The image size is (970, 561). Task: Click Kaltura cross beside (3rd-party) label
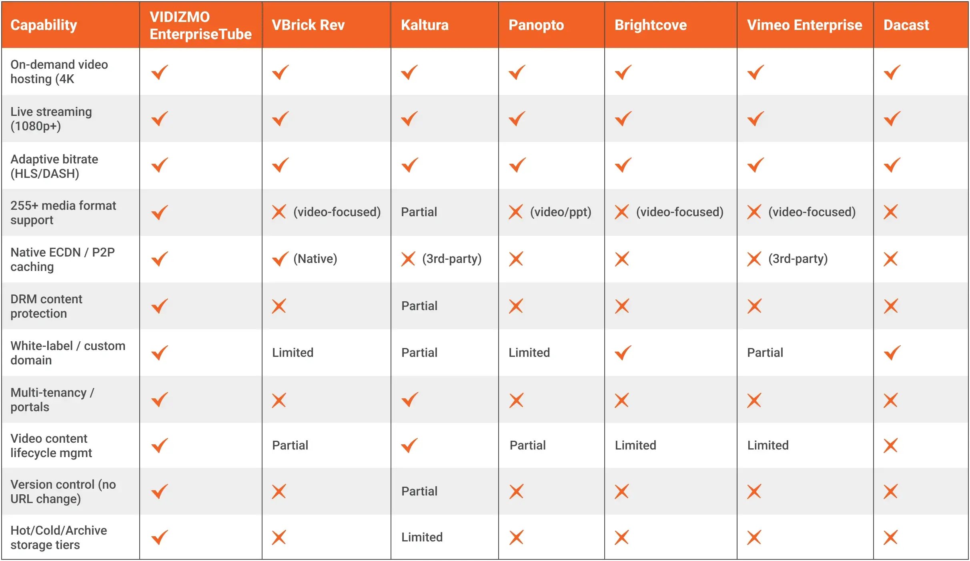click(x=408, y=259)
